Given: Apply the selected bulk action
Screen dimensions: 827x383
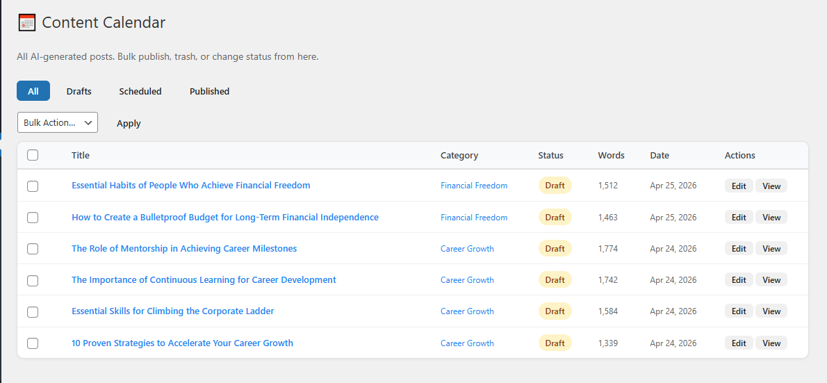Looking at the screenshot, I should click(129, 124).
